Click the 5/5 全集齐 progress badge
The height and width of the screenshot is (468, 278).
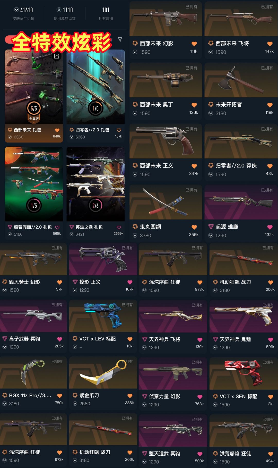(34, 111)
